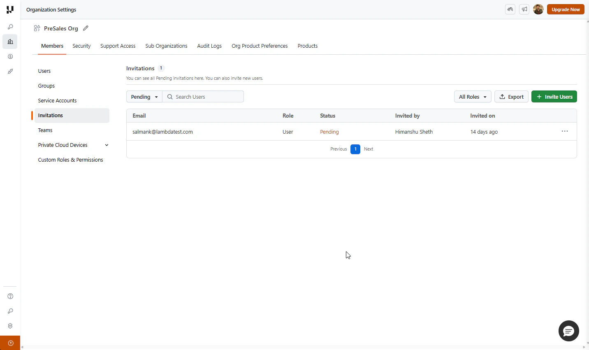This screenshot has height=350, width=589.
Task: Click the salmank@lambdatest.com email cell
Action: coord(162,132)
